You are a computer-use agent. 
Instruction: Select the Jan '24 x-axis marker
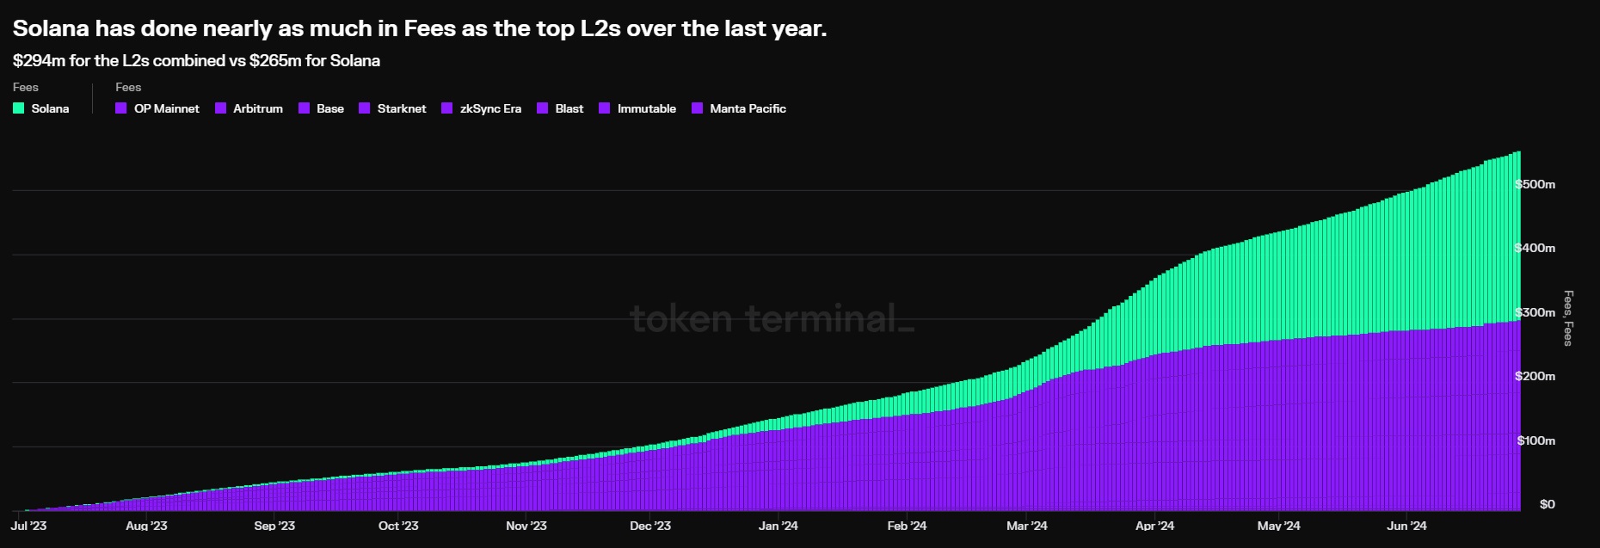[778, 526]
